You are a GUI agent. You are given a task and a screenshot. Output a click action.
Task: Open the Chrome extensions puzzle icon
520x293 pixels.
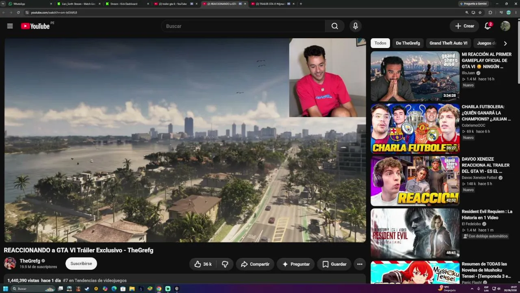(490, 13)
